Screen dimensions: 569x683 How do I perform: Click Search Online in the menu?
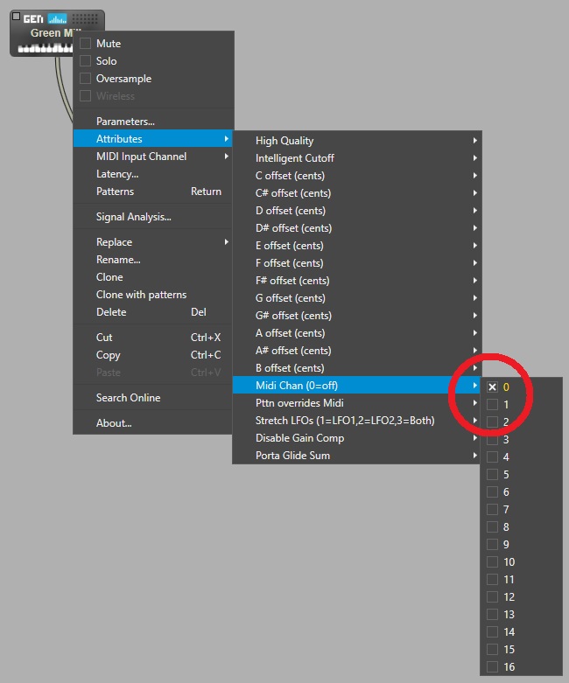[x=128, y=398]
